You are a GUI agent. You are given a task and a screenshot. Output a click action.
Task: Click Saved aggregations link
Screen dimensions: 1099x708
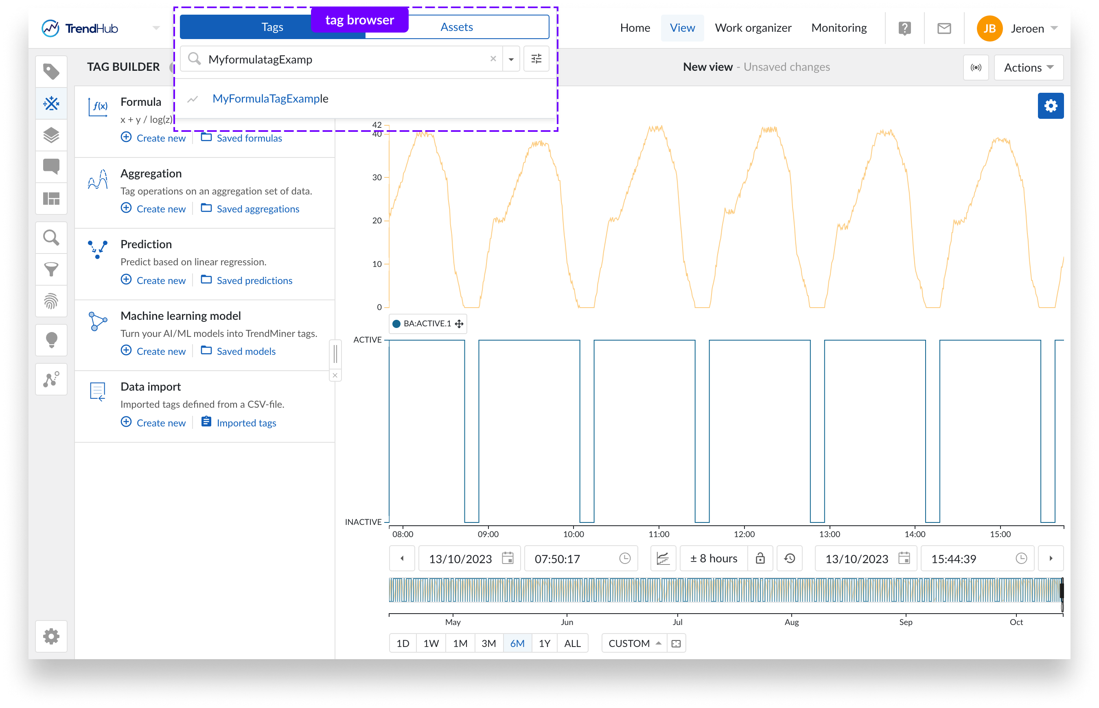pos(258,209)
